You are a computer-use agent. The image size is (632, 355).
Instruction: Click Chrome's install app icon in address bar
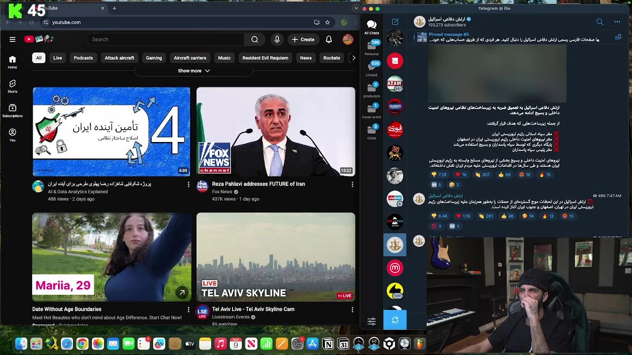316,22
